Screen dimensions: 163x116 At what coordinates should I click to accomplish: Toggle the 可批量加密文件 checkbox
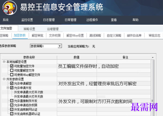click(x=12, y=66)
